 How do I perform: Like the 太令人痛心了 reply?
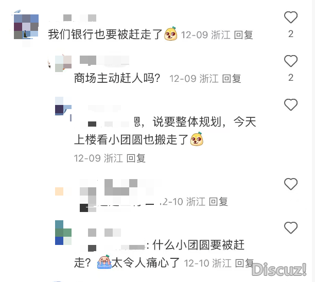tap(291, 228)
